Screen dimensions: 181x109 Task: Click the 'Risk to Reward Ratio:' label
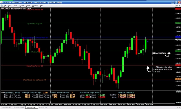point(60,93)
